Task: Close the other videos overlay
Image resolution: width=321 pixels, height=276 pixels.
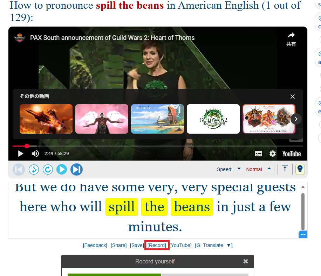Action: pyautogui.click(x=293, y=97)
